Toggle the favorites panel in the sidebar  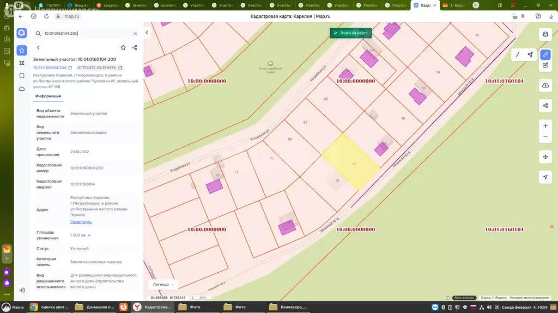pyautogui.click(x=22, y=50)
